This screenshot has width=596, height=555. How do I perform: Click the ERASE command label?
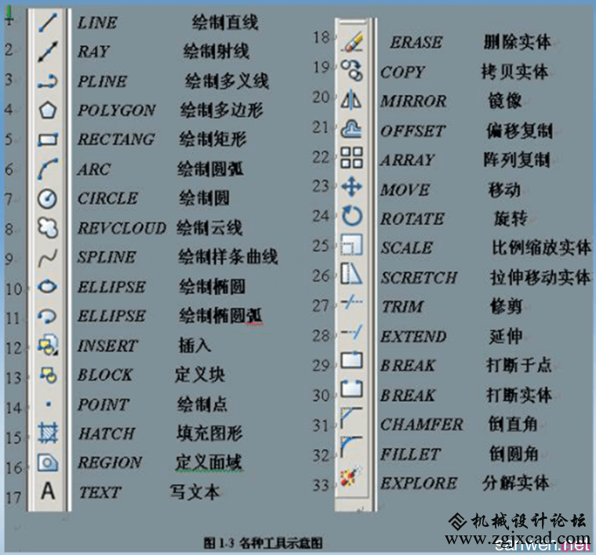coord(416,42)
